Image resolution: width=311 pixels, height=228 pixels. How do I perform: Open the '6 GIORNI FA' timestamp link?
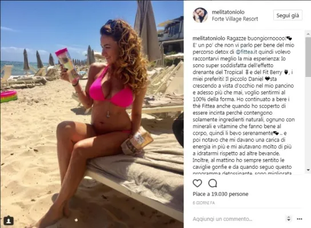click(x=204, y=203)
